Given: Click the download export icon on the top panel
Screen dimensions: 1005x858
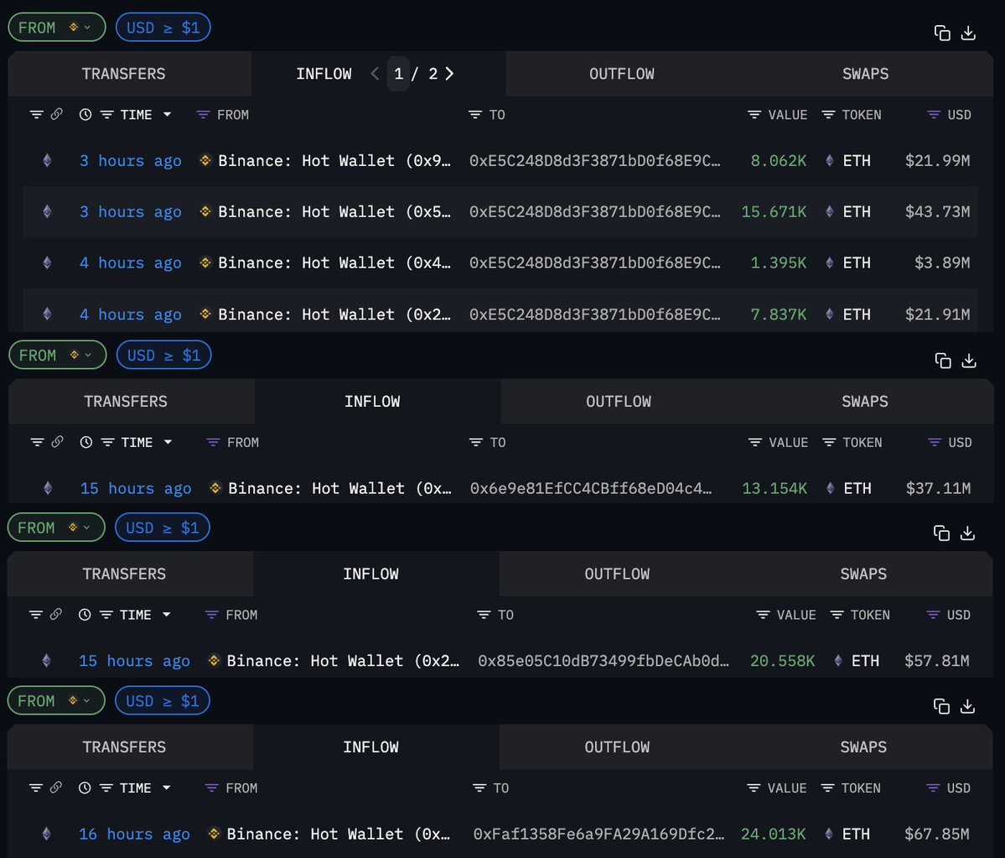Looking at the screenshot, I should pyautogui.click(x=969, y=33).
